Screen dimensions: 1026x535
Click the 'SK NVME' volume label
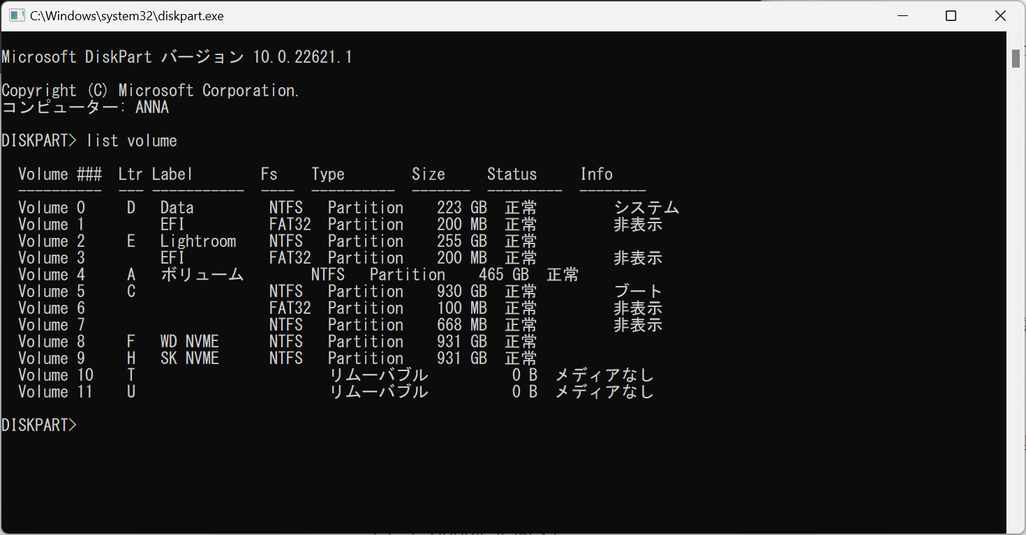189,359
